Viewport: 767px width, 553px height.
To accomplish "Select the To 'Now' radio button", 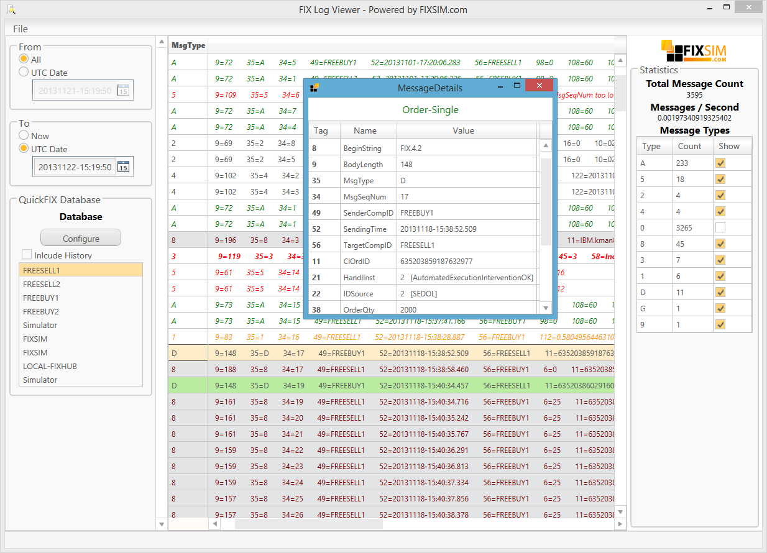I will 24,135.
